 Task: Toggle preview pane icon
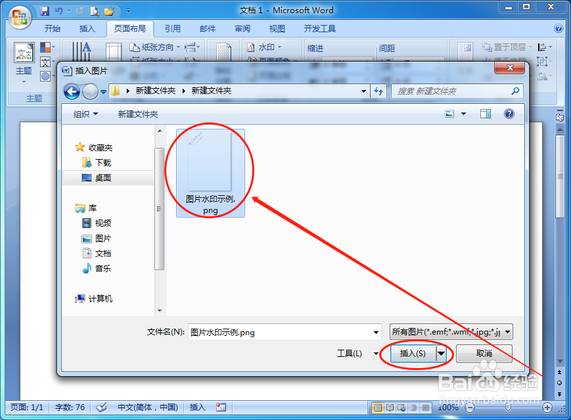[486, 114]
